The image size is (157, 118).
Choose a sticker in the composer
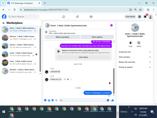(x=53, y=100)
